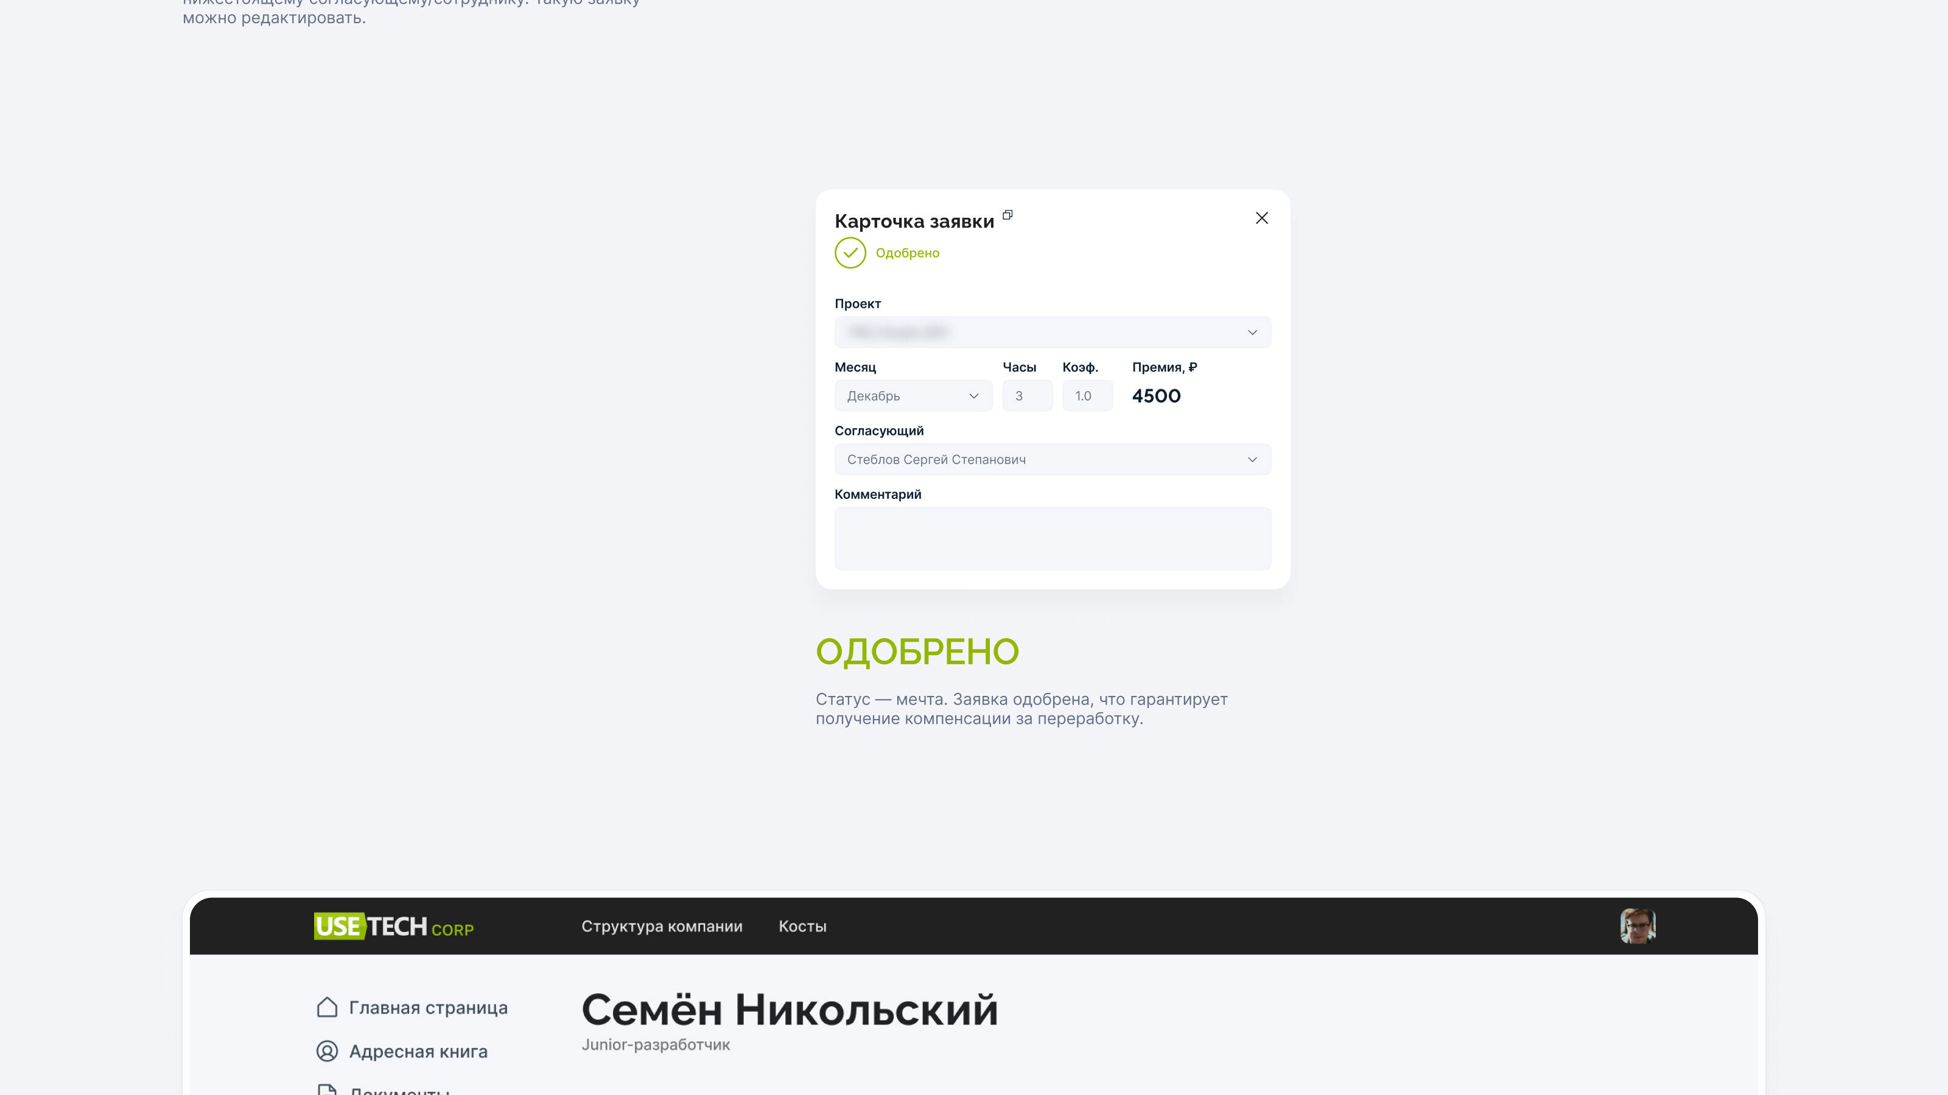Click the home icon for Главная страница
1948x1095 pixels.
(x=327, y=1007)
